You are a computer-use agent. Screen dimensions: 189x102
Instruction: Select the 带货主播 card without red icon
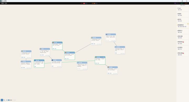[182, 37]
